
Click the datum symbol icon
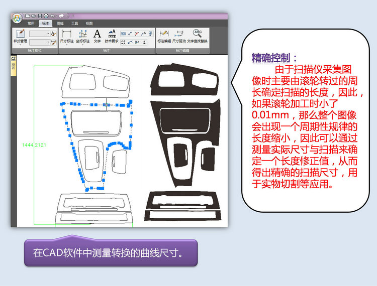(x=150, y=34)
